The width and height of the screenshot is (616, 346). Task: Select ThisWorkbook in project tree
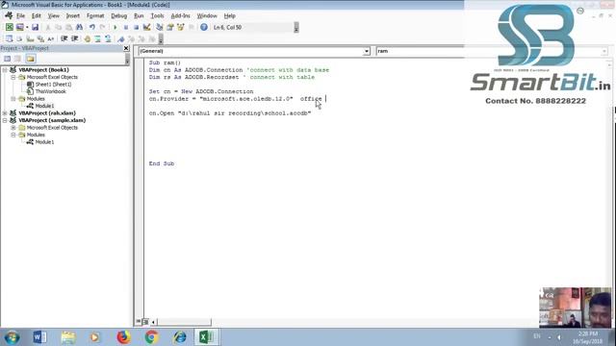pyautogui.click(x=51, y=91)
